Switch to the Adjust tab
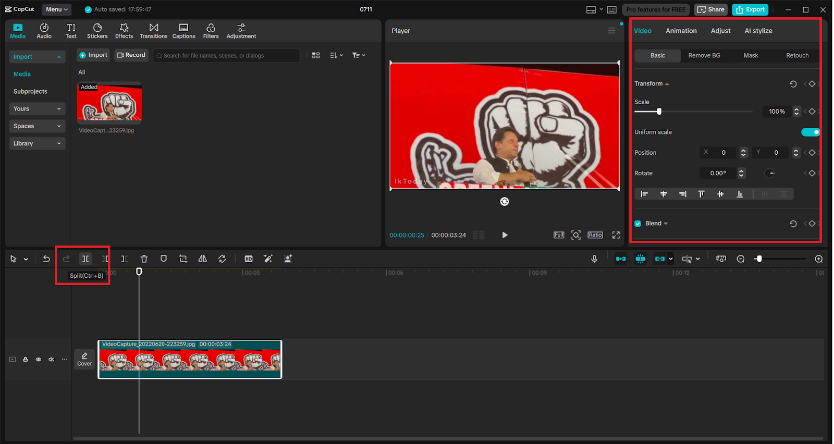Viewport: 834px width, 444px height. tap(720, 31)
